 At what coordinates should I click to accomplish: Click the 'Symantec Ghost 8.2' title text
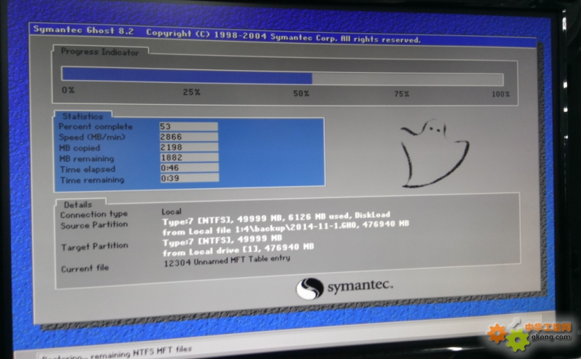[x=83, y=30]
